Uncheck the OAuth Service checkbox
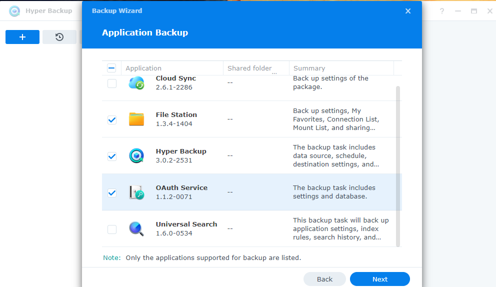The image size is (496, 287). coord(112,192)
